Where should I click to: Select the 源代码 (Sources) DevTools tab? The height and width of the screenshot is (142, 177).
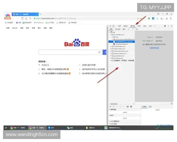tap(133, 26)
